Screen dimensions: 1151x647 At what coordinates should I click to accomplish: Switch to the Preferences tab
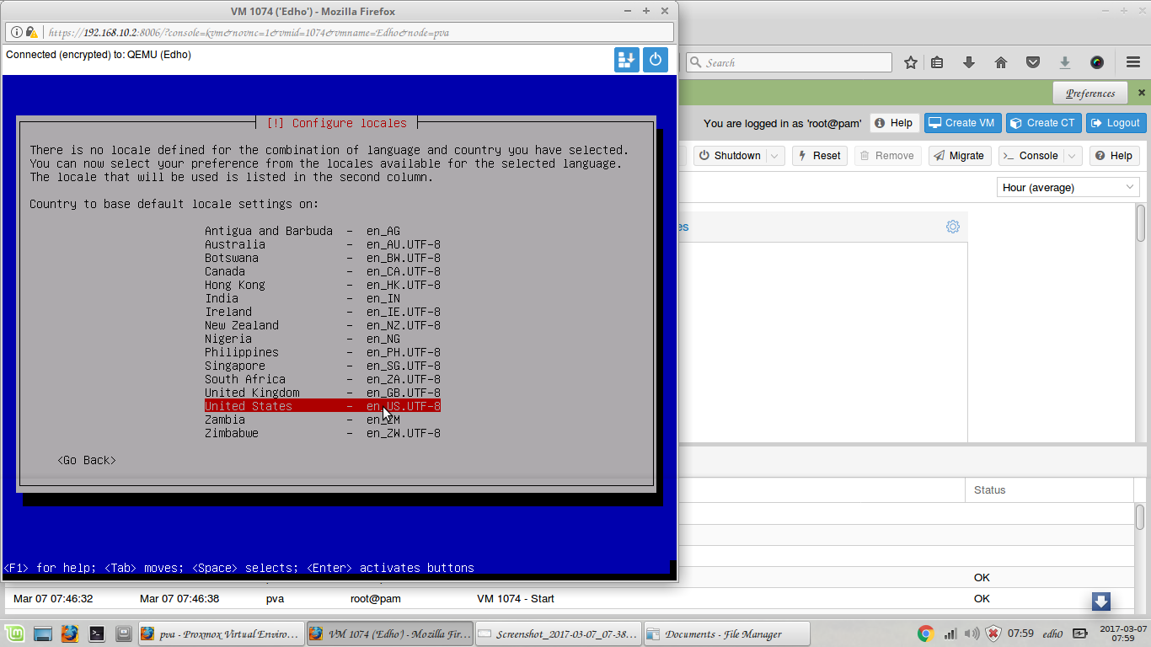pos(1089,93)
